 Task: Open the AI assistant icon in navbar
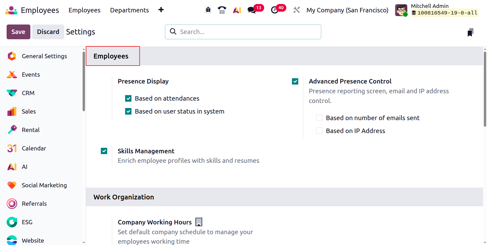(x=237, y=10)
